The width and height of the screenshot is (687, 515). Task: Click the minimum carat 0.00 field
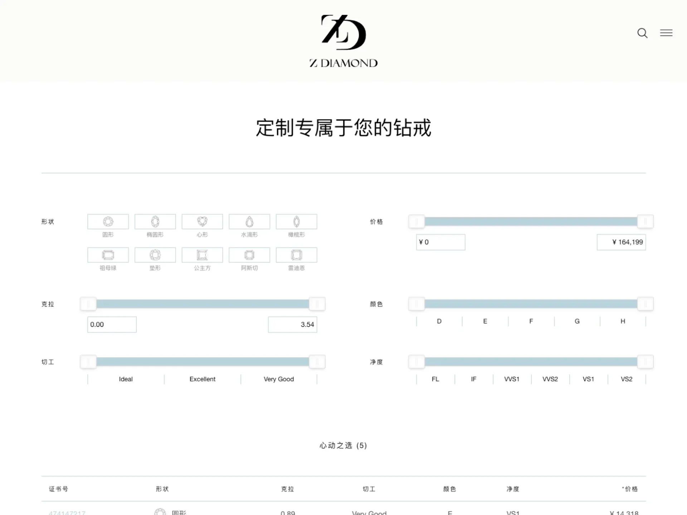(112, 324)
